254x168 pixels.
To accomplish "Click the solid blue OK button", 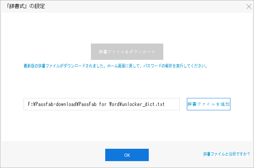I will point(127,155).
